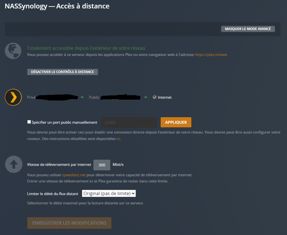
Task: Click the green arrow beside the Privé address
Action: point(82,97)
